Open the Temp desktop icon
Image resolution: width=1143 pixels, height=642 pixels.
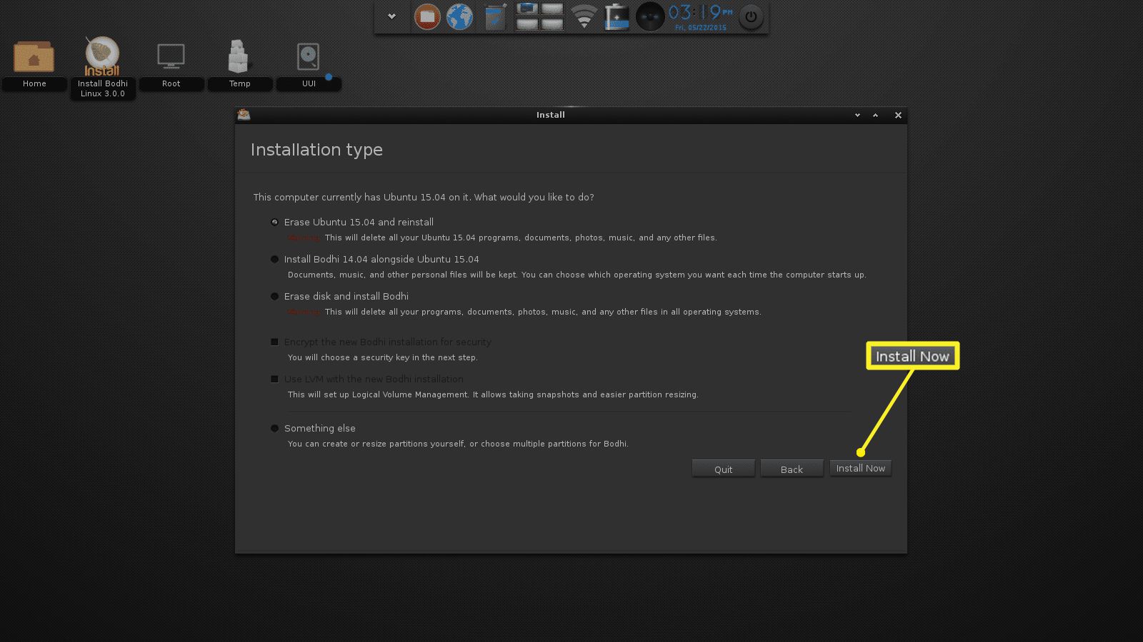239,56
